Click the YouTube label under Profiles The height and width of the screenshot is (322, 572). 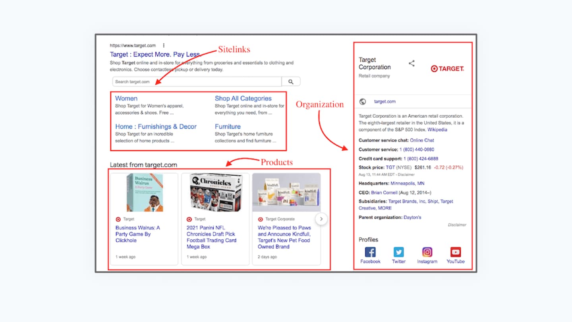coord(456,262)
